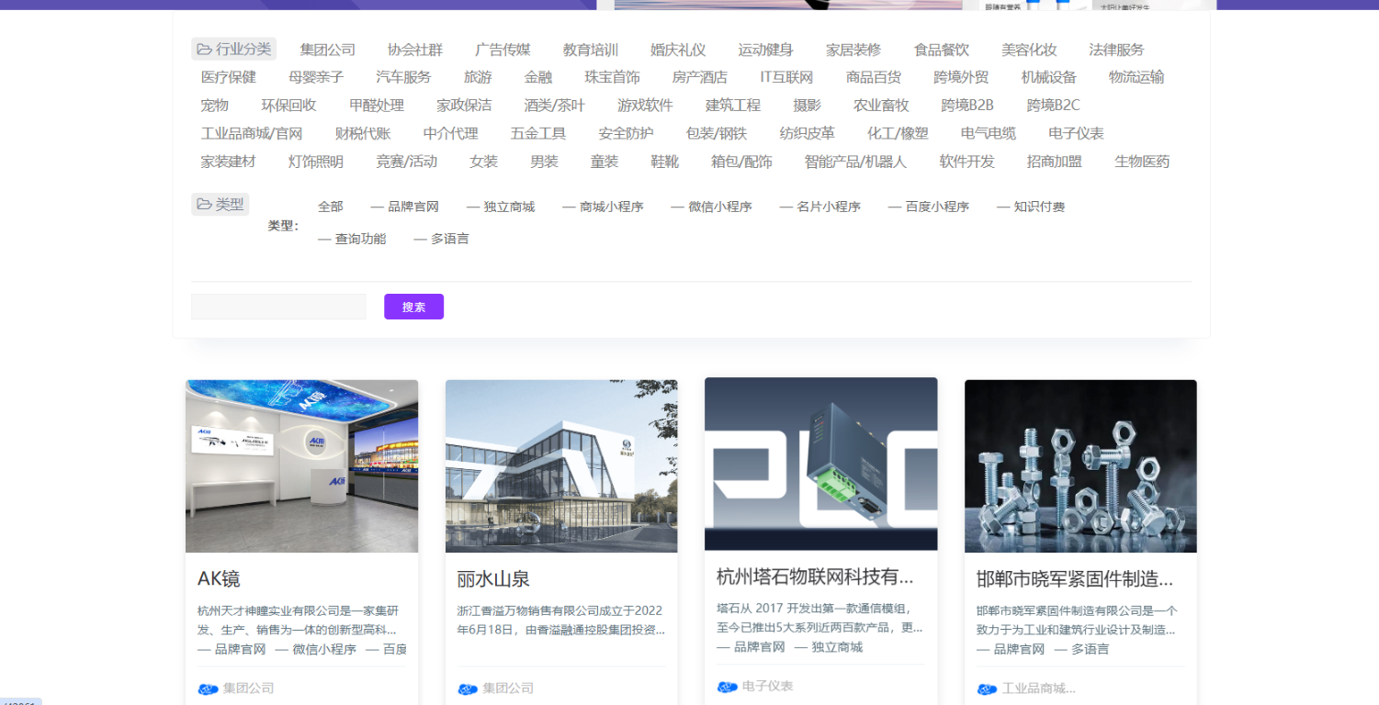This screenshot has height=705, width=1379.
Task: Pick the 知识付费 type filter
Action: point(1031,207)
